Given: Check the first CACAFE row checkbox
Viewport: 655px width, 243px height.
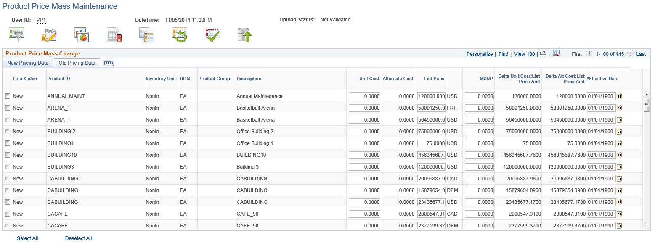Looking at the screenshot, I should 7,214.
